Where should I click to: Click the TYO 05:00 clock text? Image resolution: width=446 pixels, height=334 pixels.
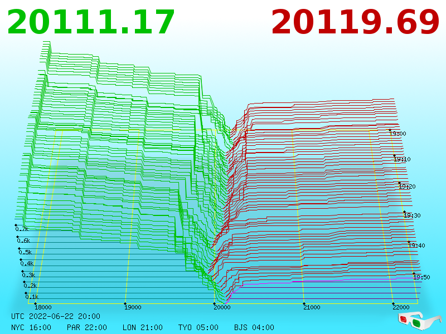[198, 327]
